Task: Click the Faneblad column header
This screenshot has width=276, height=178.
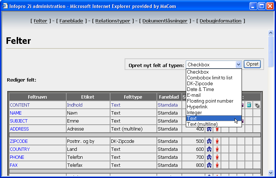Action: coord(169,97)
